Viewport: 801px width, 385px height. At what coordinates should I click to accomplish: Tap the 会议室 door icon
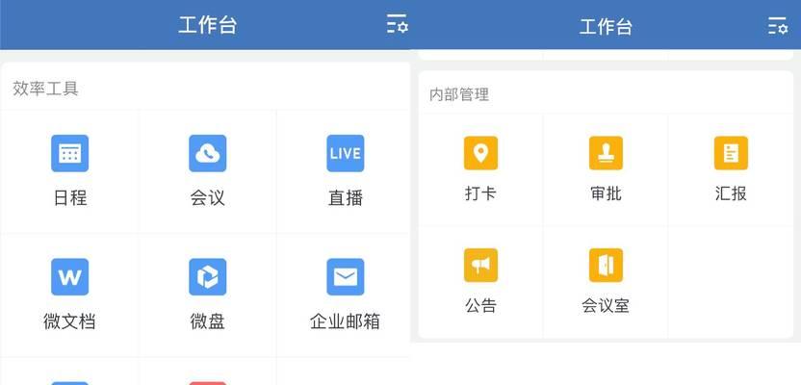[x=606, y=265]
